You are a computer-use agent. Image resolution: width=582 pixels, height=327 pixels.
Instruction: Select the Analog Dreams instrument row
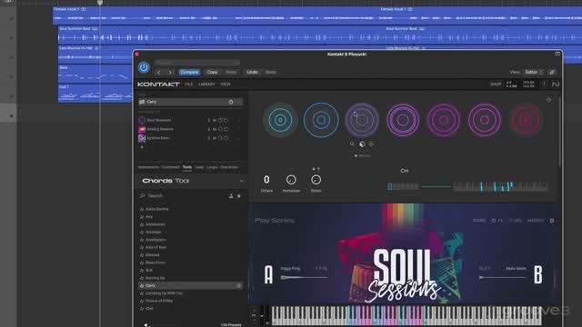pos(189,129)
